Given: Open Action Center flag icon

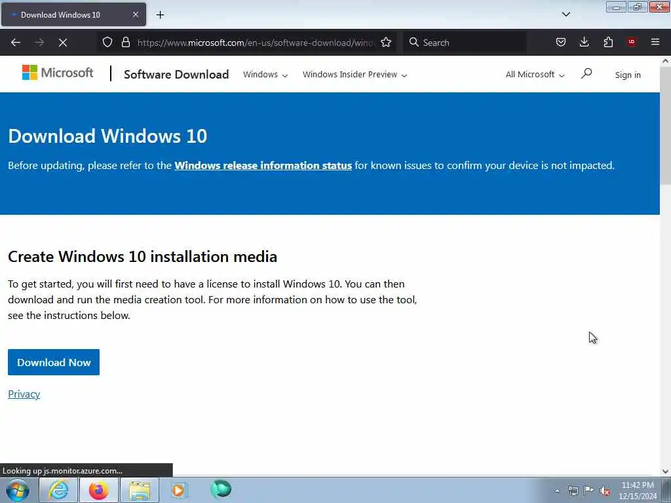Looking at the screenshot, I should coord(589,491).
